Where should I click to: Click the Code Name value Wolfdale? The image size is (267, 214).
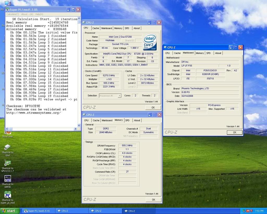pos(110,41)
